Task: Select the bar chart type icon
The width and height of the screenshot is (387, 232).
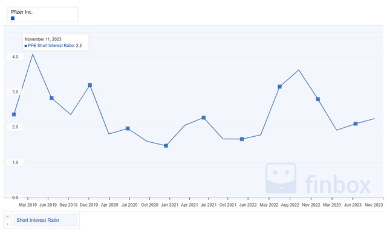Action: [7, 224]
